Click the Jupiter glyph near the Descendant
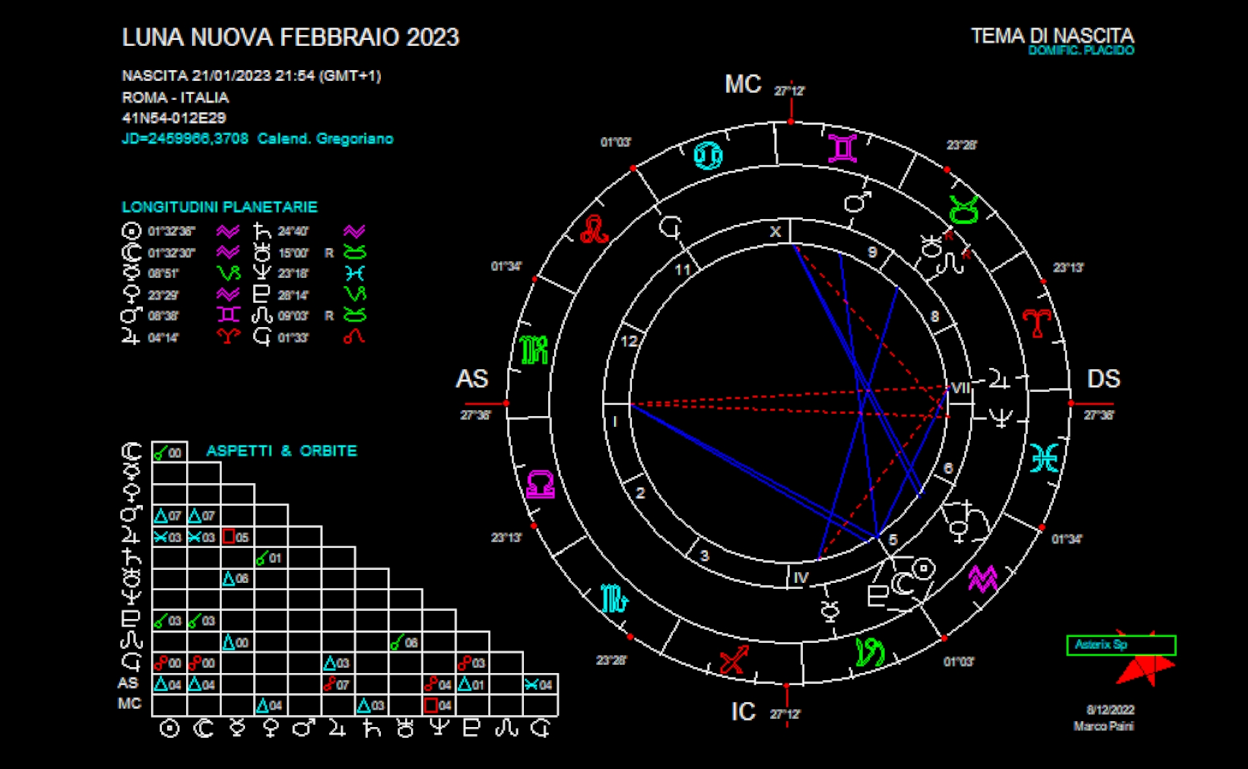This screenshot has width=1248, height=769. point(999,379)
